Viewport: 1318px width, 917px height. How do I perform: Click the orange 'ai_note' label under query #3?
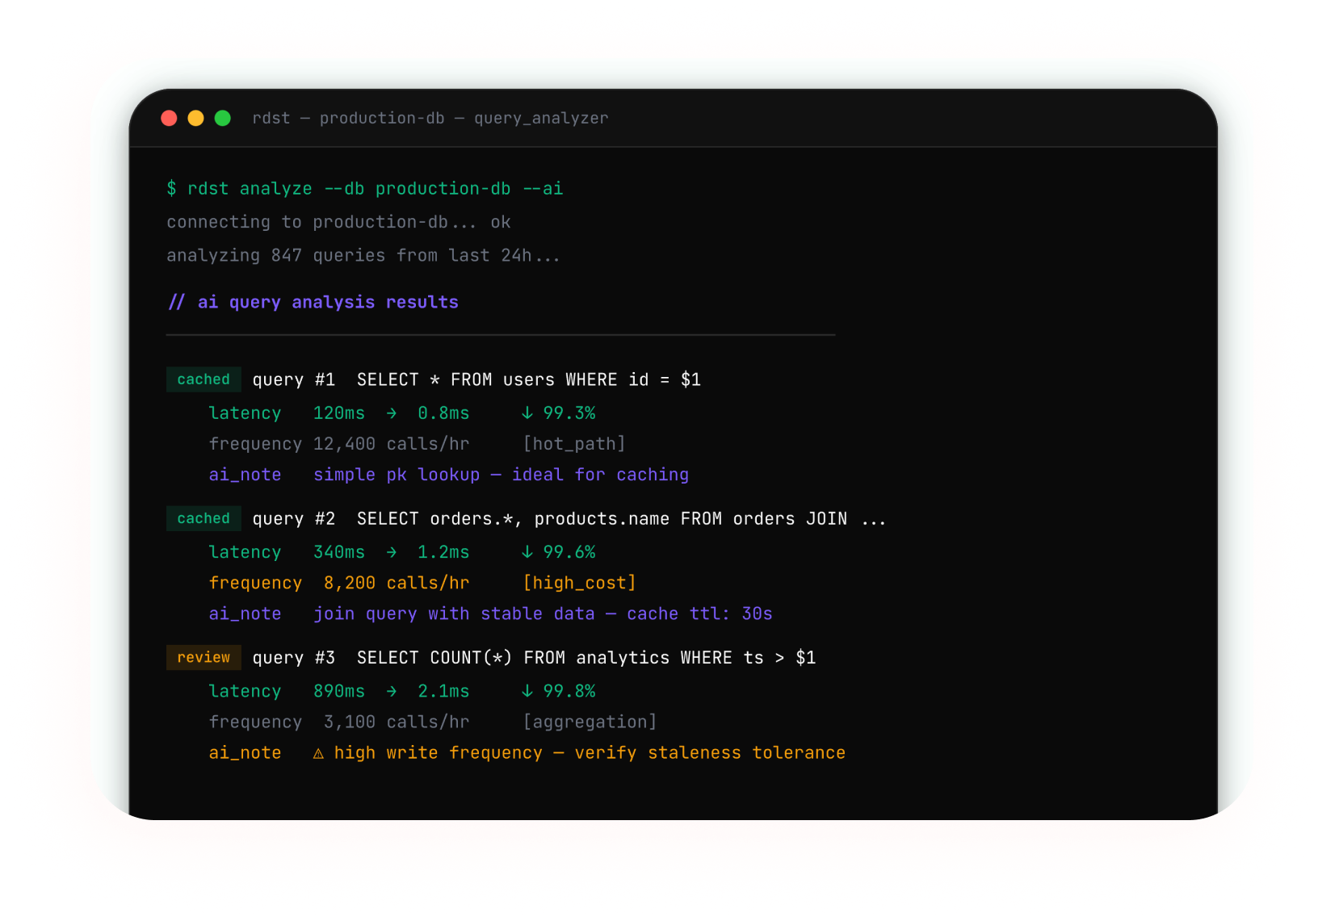[245, 752]
